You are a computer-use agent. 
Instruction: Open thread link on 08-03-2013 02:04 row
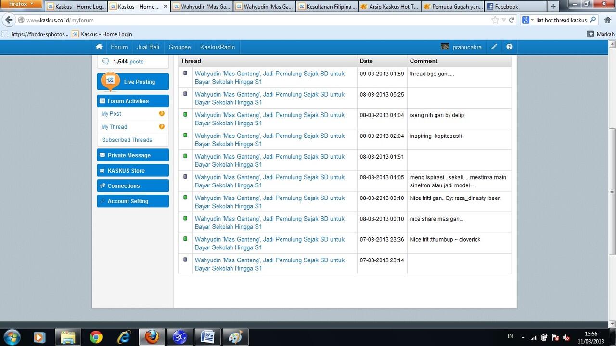(269, 140)
